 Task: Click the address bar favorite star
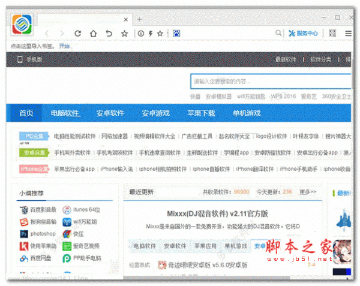(160, 34)
